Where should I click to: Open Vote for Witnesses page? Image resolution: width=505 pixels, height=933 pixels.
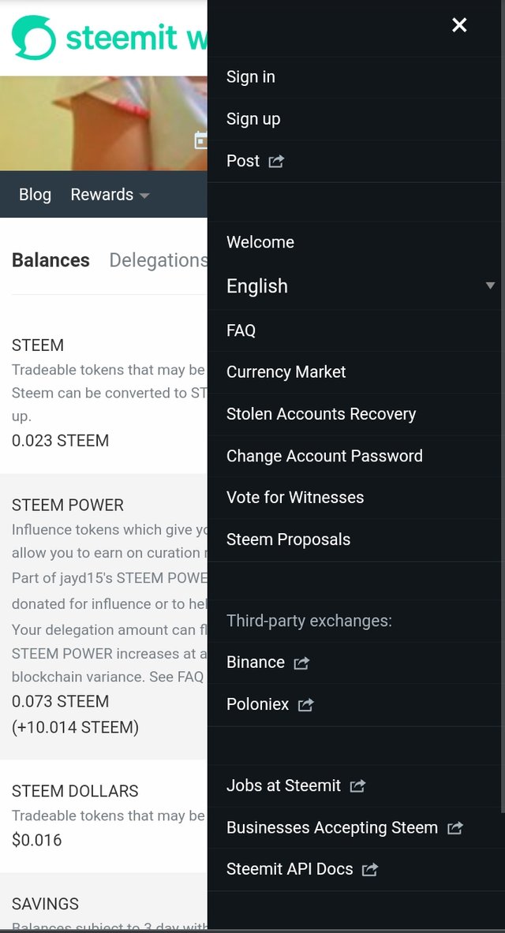point(295,498)
